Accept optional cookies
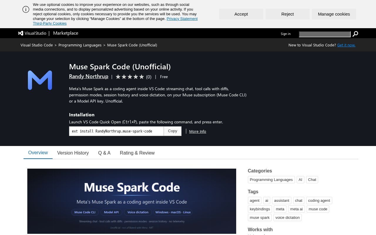 [241, 14]
